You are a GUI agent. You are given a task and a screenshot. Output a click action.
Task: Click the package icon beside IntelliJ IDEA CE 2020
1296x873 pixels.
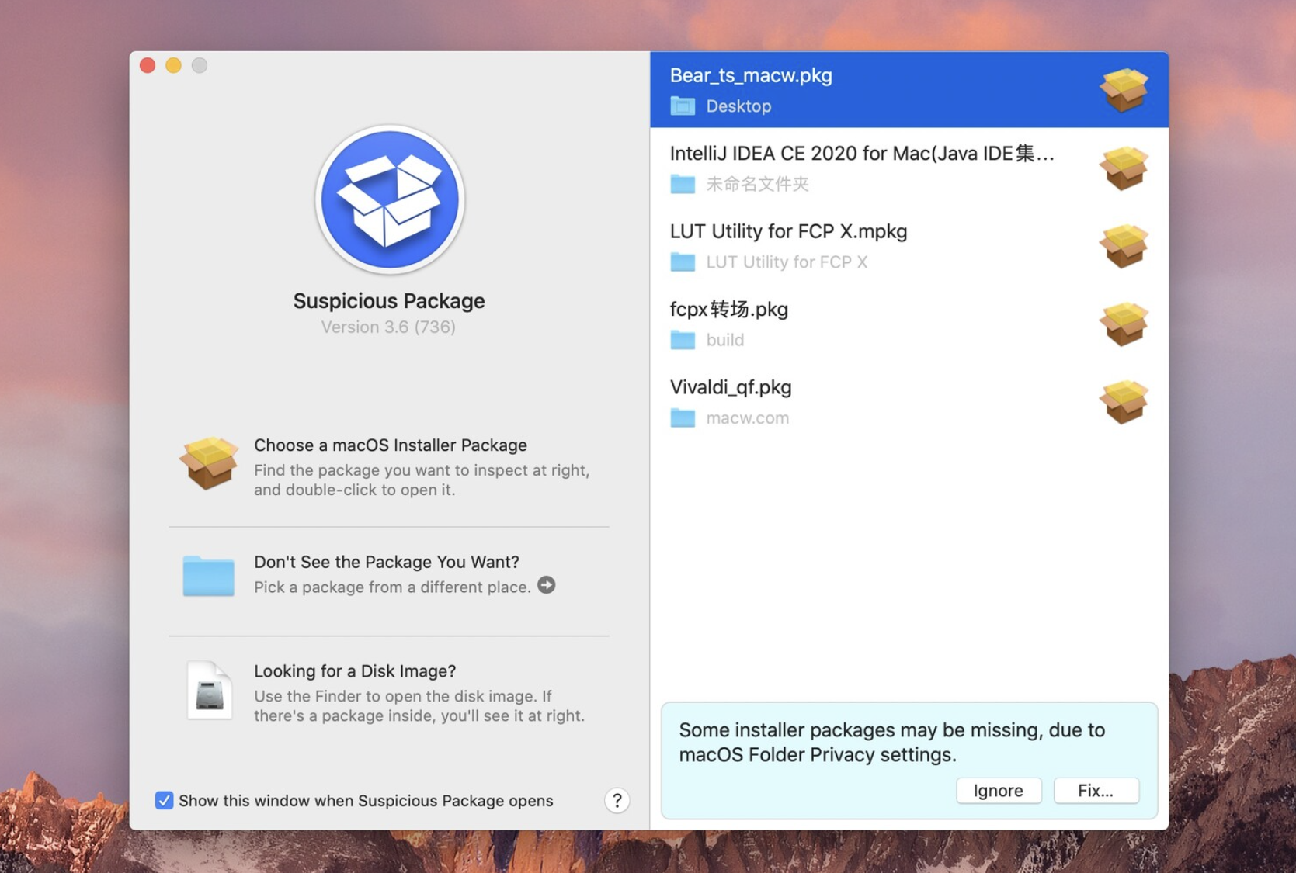pos(1124,168)
